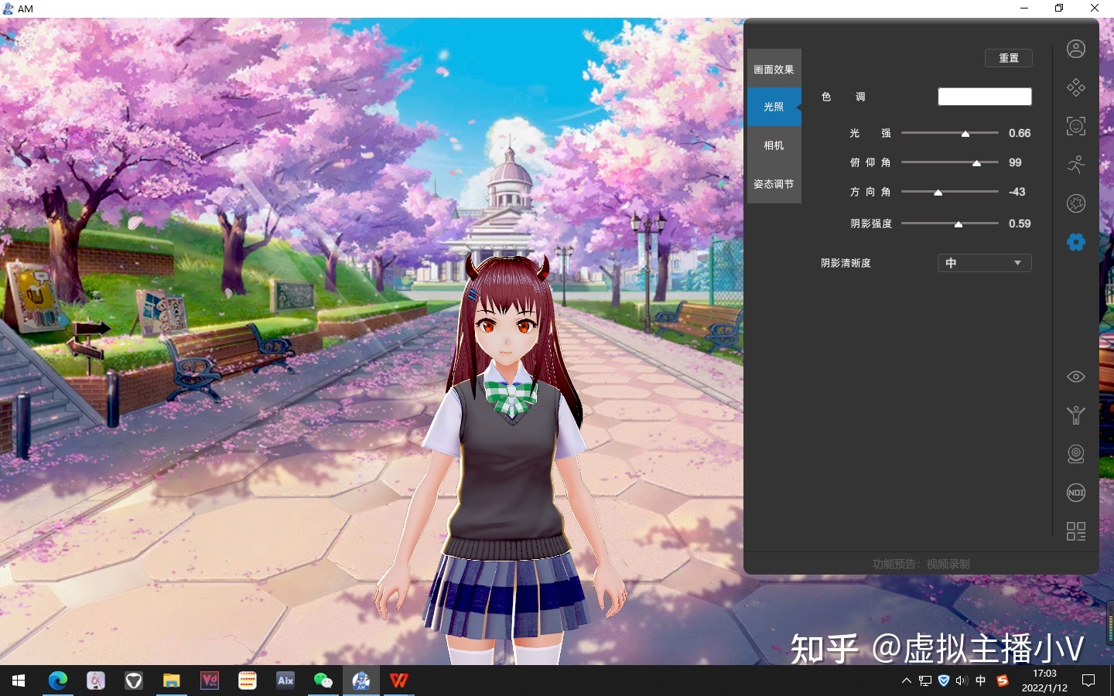Open WeChat from the taskbar
Image resolution: width=1114 pixels, height=696 pixels.
click(323, 681)
